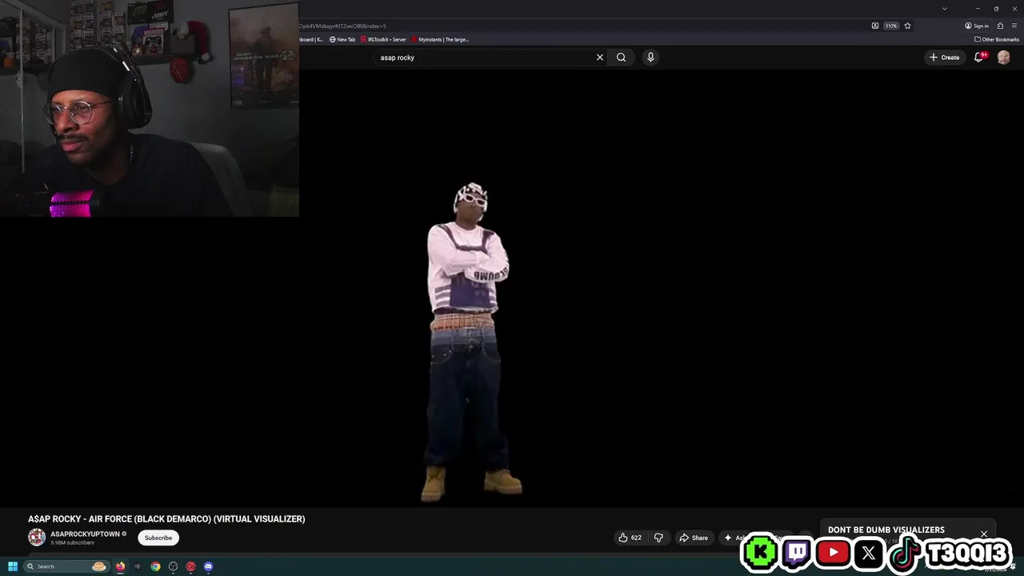1024x576 pixels.
Task: Click the Windows taskbar Search box
Action: click(x=66, y=566)
